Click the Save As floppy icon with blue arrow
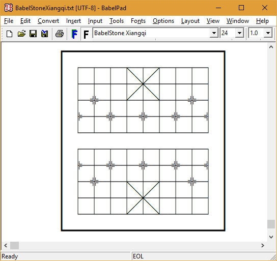Image resolution: width=277 pixels, height=261 pixels. coord(44,34)
